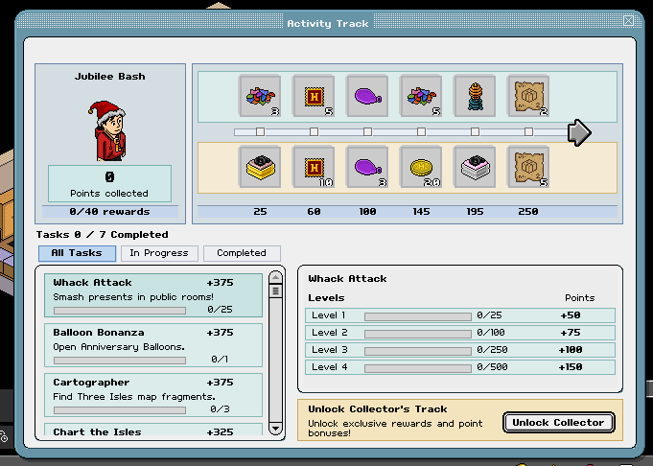This screenshot has width=653, height=466.
Task: Click the '+75' points for Level 2
Action: click(x=571, y=333)
